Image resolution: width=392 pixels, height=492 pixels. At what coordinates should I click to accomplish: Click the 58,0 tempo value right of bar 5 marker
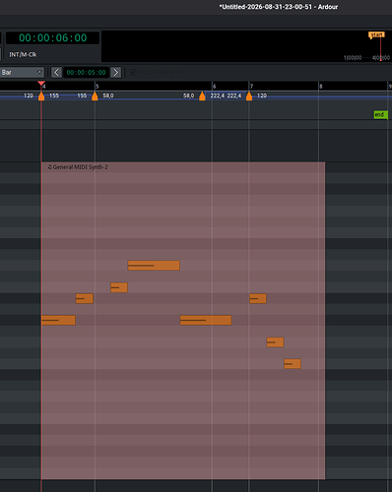coord(108,95)
